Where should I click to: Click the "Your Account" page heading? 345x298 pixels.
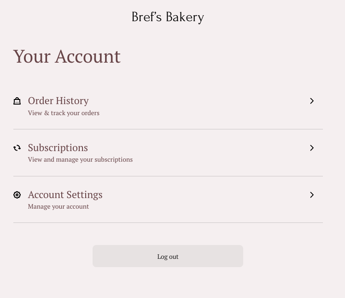(67, 57)
